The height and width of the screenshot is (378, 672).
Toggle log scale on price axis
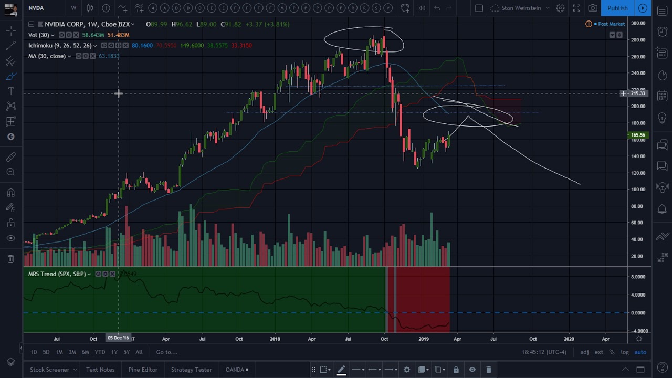625,352
